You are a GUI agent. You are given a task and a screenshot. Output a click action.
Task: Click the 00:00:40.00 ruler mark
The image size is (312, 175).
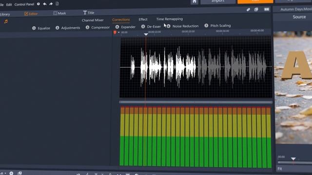click(x=257, y=31)
